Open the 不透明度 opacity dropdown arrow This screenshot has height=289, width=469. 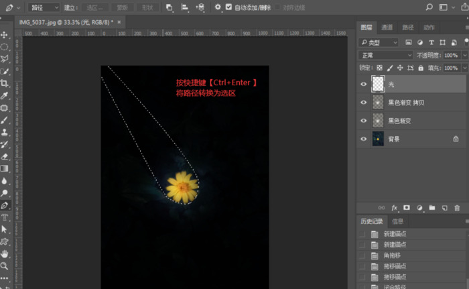(463, 55)
